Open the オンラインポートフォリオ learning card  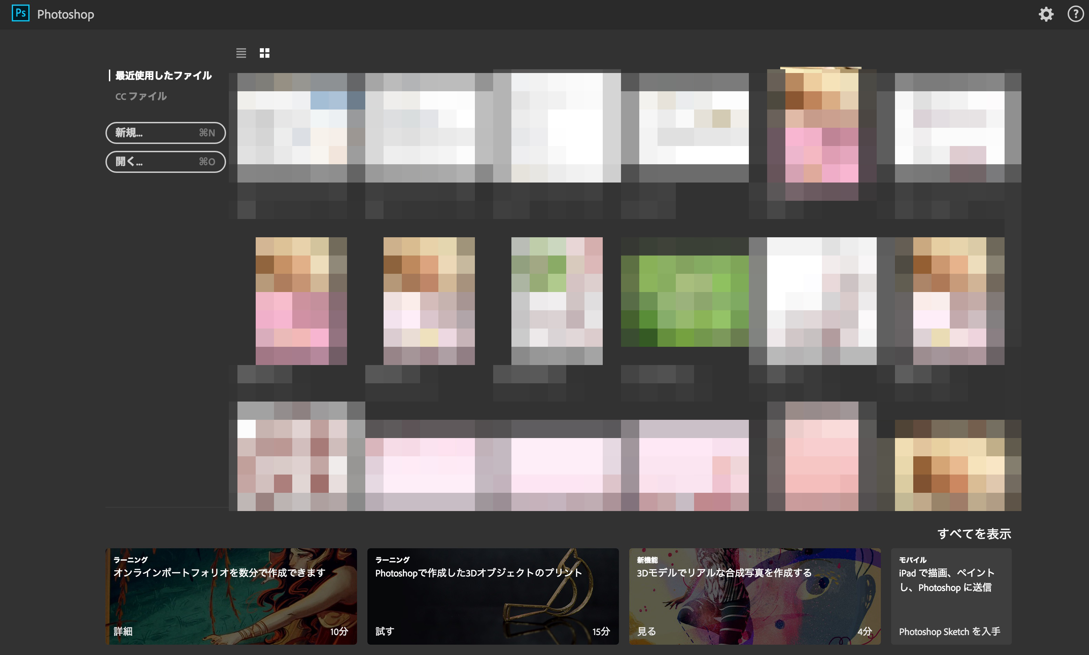(231, 596)
